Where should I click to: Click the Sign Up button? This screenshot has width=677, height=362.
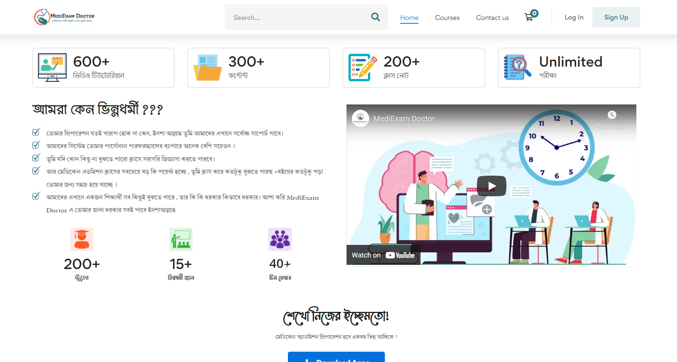pos(616,17)
